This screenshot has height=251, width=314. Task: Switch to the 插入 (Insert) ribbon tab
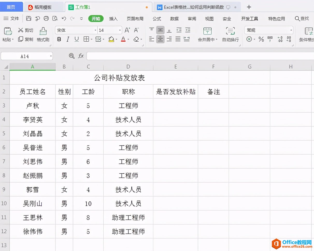113,19
